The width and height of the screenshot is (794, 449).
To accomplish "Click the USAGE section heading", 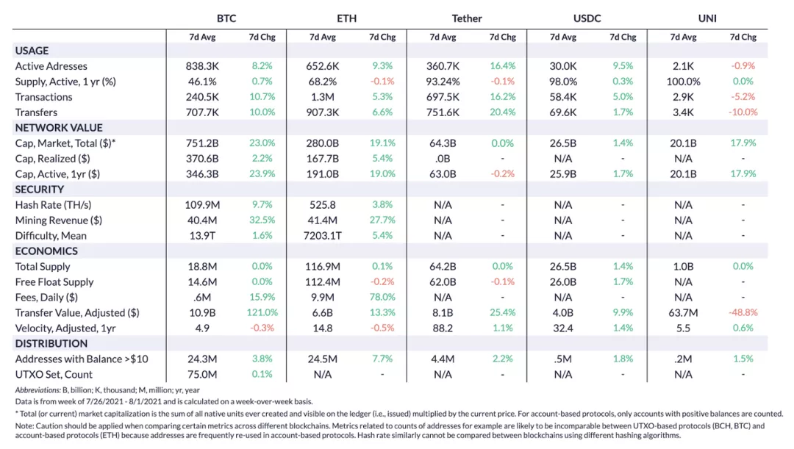I will click(32, 51).
